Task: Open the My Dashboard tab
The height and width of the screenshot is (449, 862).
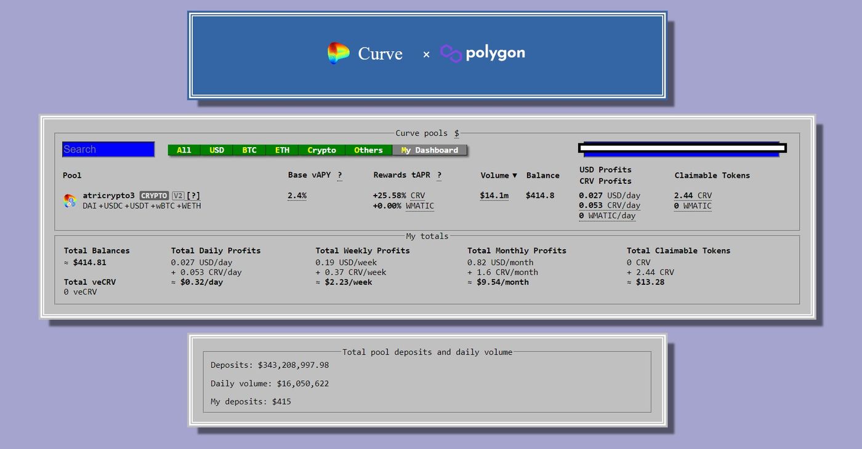Action: click(x=430, y=150)
